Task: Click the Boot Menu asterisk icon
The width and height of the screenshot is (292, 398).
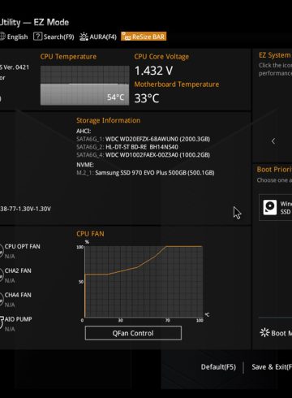Action: point(264,332)
